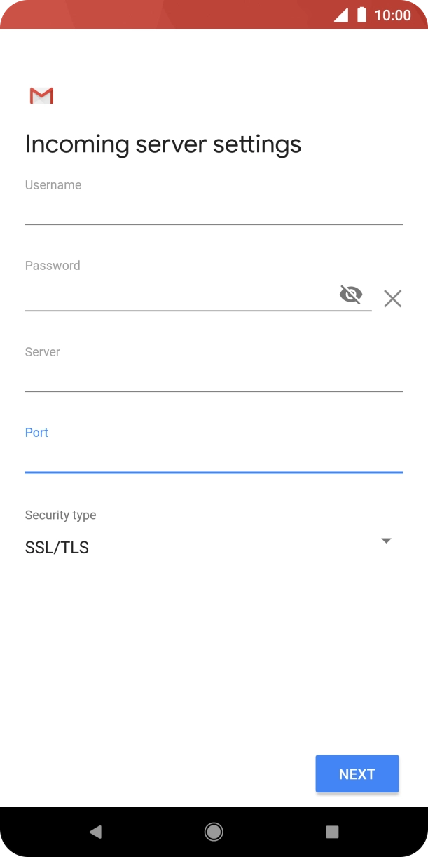Screen dimensions: 428x857
Task: Tap the battery status icon
Action: pos(361,15)
